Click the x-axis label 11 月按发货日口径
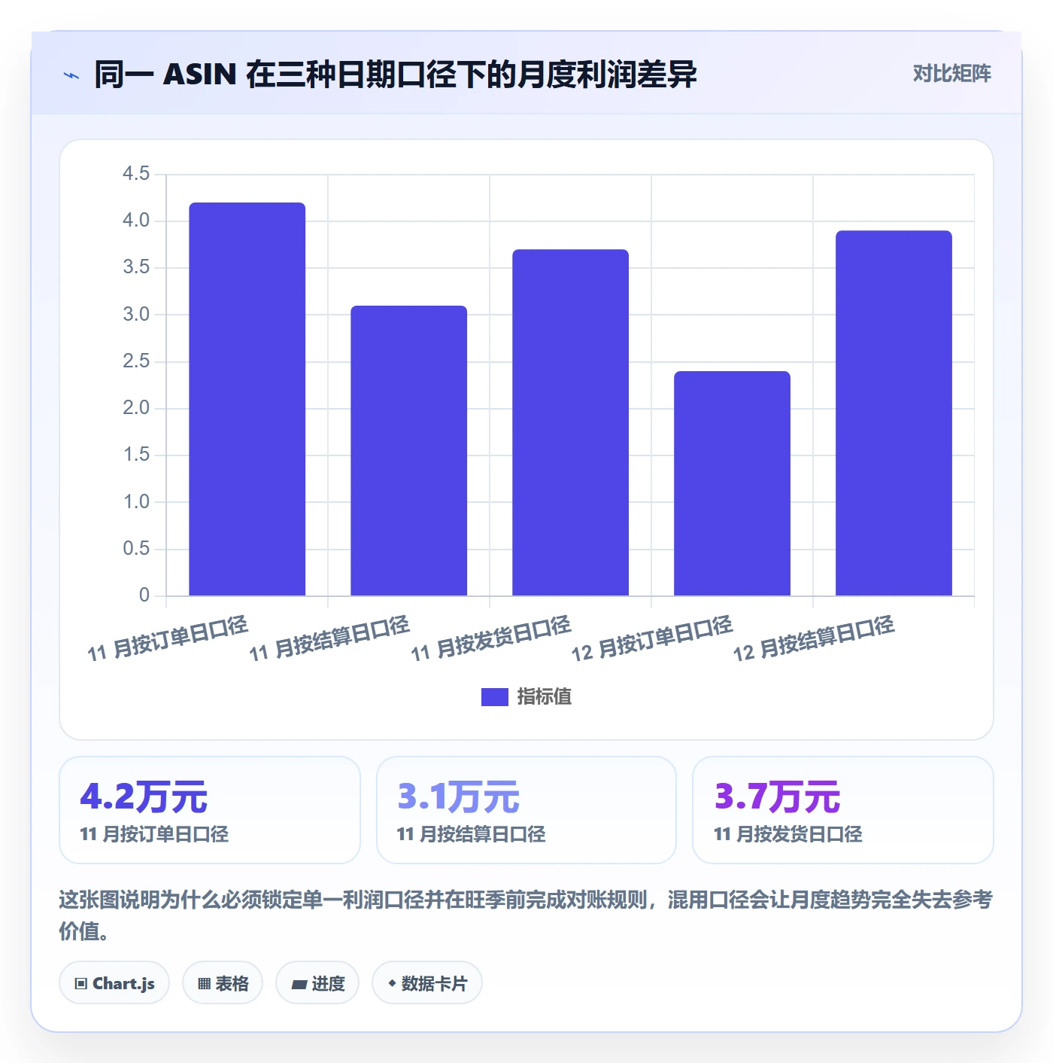The width and height of the screenshot is (1053, 1063). [490, 638]
